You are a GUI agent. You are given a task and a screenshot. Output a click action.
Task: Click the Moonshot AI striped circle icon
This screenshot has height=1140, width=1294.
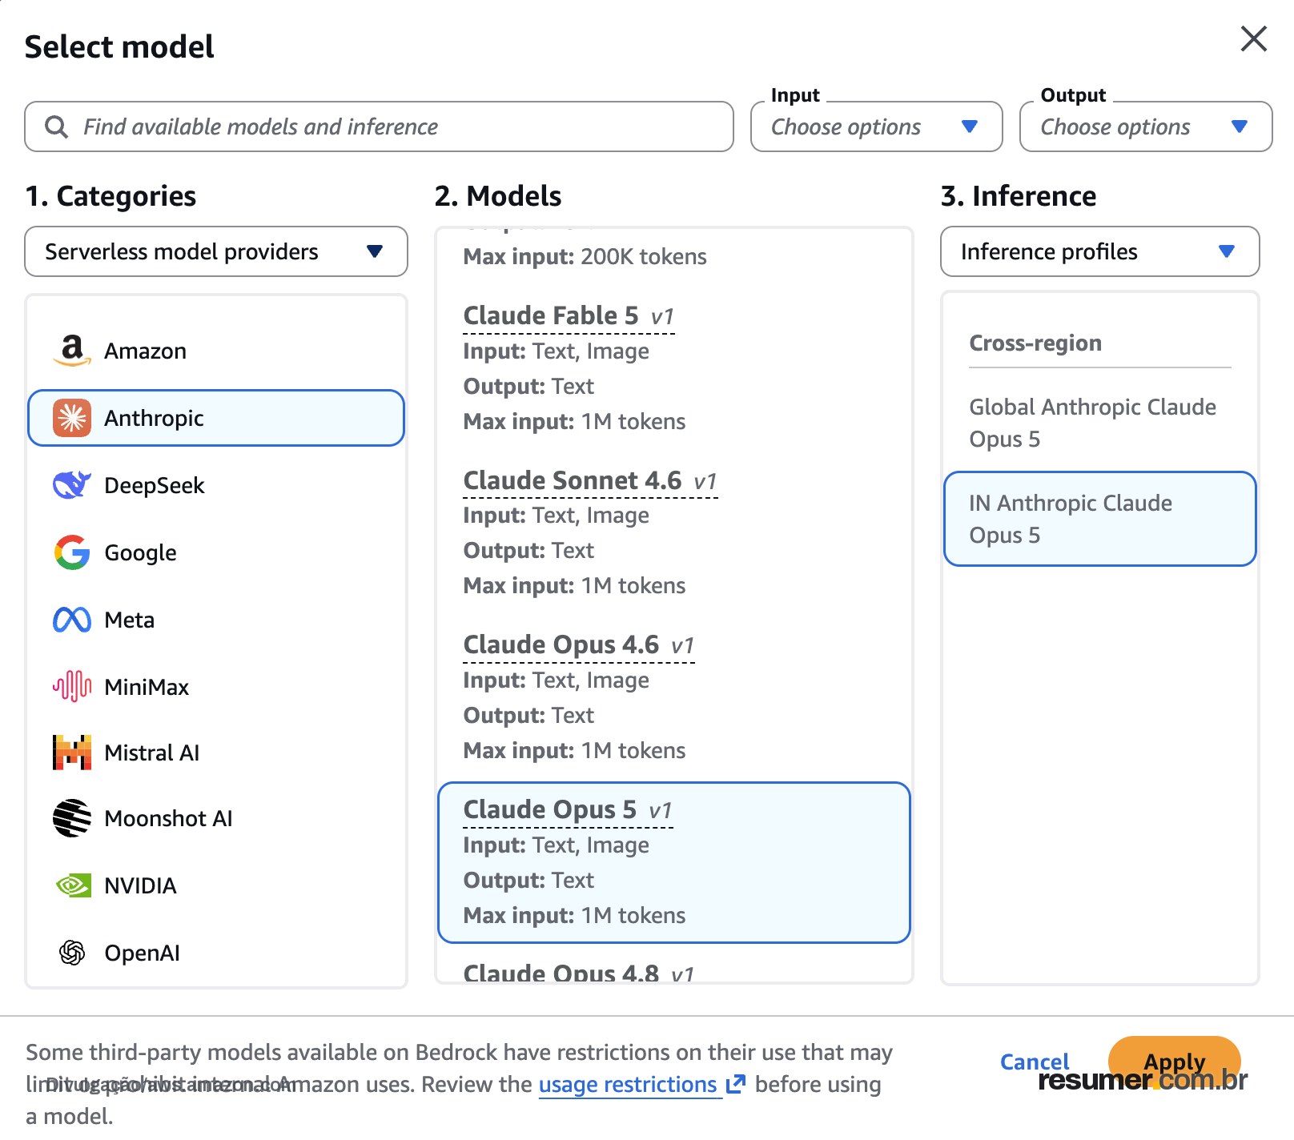pos(72,818)
